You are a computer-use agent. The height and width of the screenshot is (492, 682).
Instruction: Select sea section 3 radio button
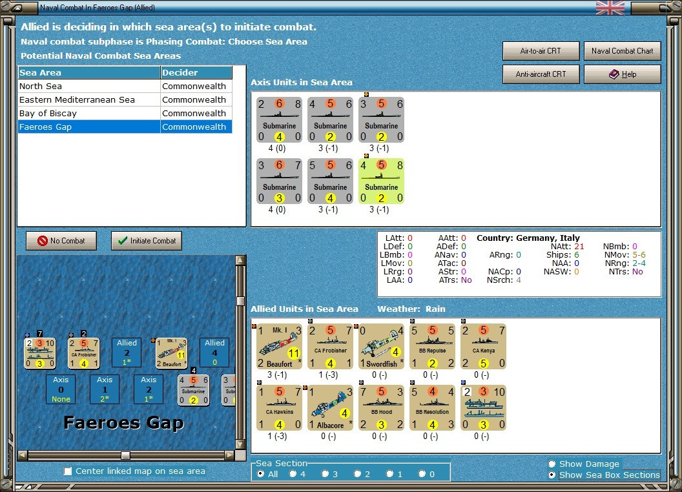325,474
